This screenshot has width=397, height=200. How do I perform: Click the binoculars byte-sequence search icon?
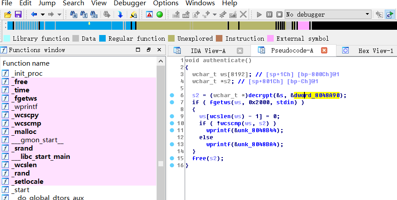tap(94, 14)
